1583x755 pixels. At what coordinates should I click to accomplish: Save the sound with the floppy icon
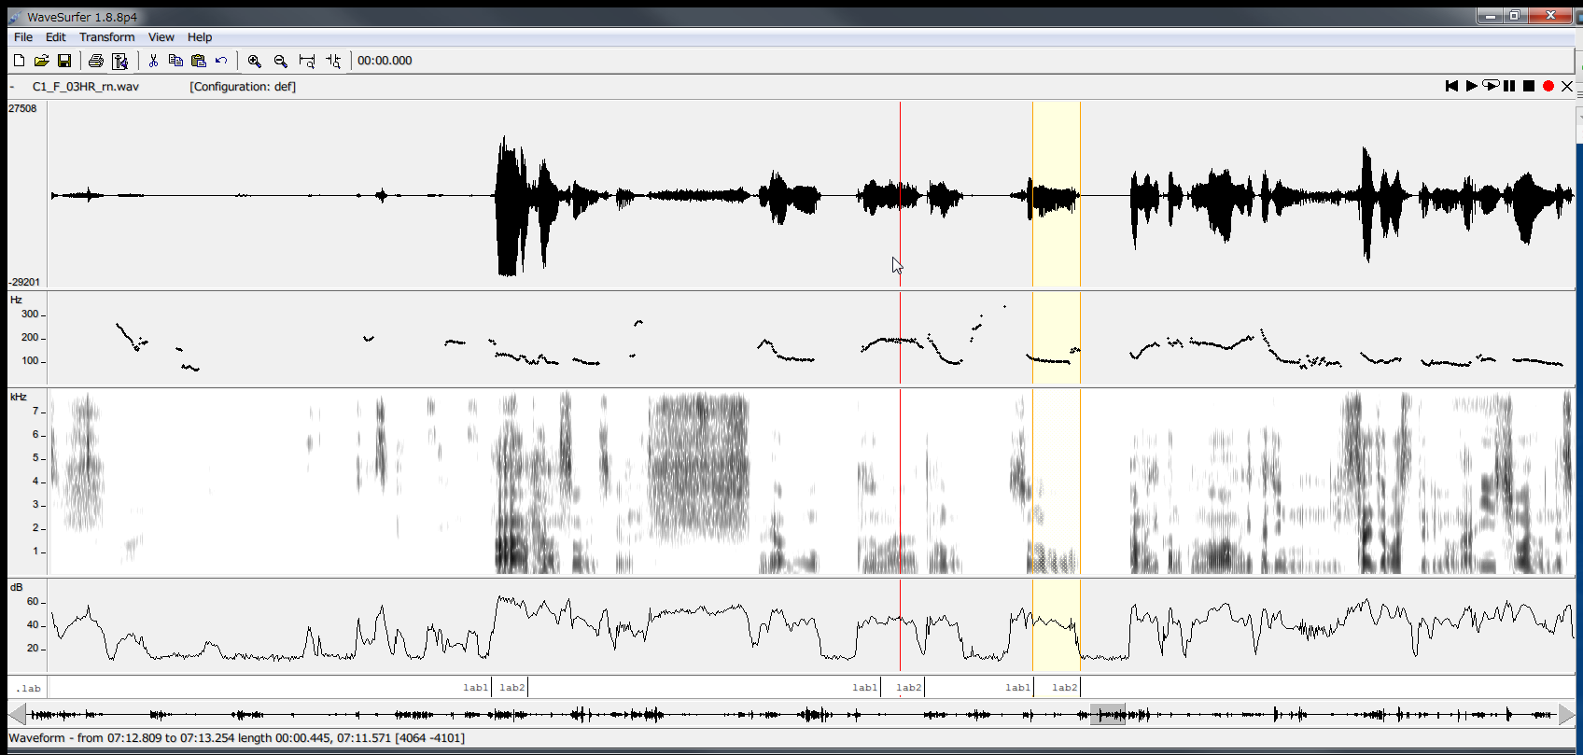(x=64, y=61)
